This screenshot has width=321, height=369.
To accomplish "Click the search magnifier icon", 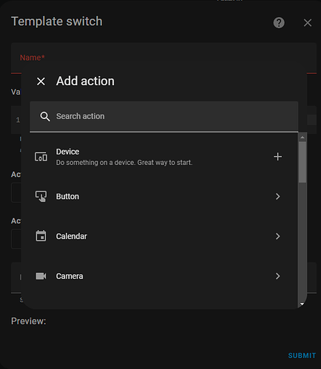I will pos(45,116).
